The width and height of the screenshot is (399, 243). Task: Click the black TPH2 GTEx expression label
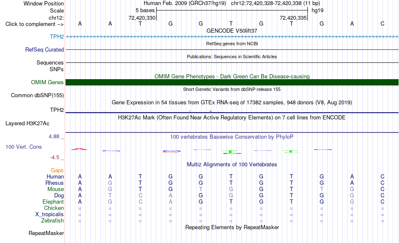[57, 110]
